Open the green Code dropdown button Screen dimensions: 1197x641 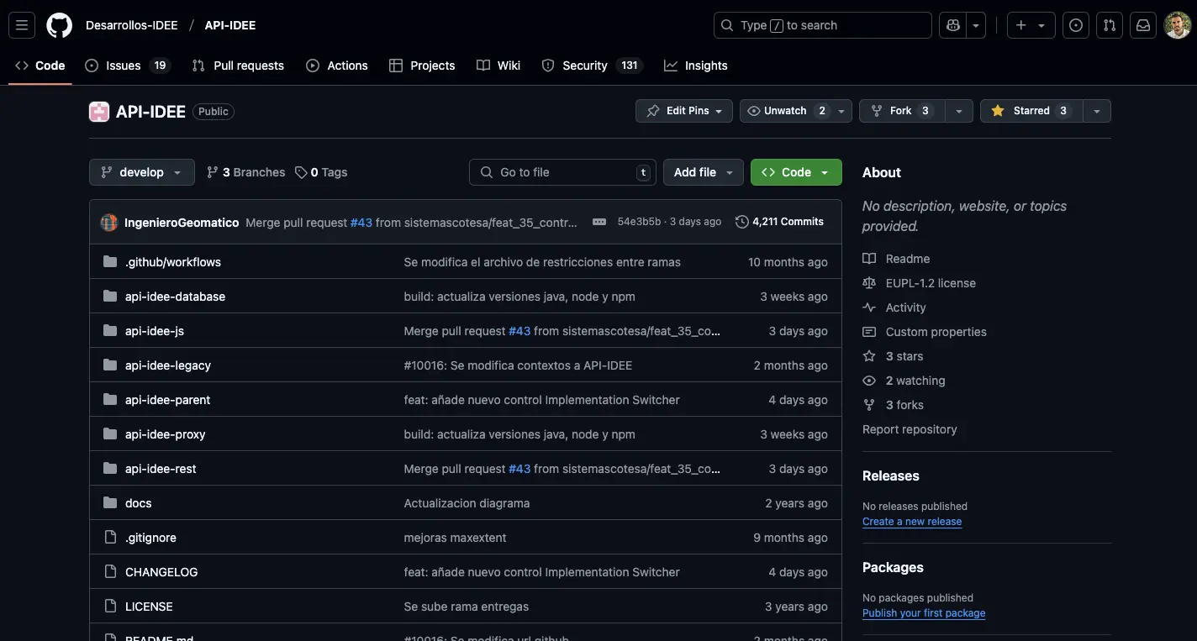796,172
